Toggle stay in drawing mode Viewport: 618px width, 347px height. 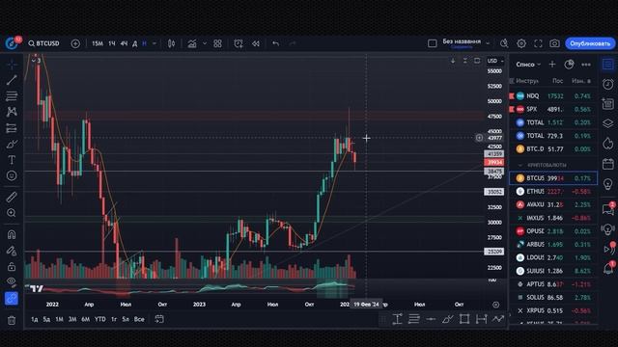tap(12, 251)
